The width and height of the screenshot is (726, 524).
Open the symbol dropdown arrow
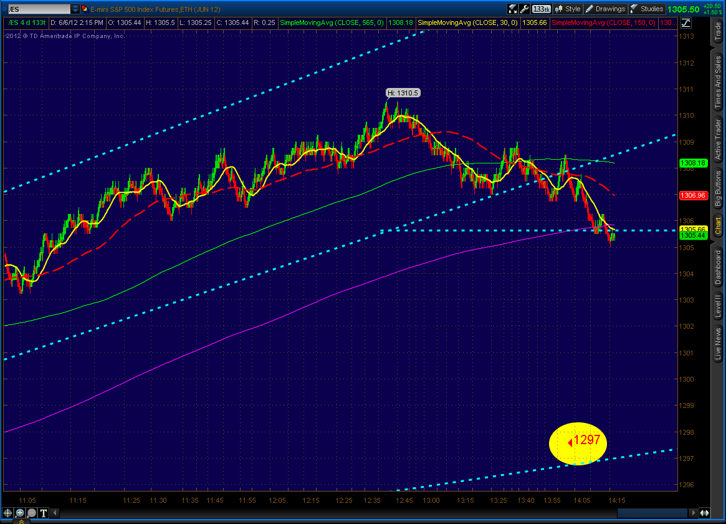[75, 9]
